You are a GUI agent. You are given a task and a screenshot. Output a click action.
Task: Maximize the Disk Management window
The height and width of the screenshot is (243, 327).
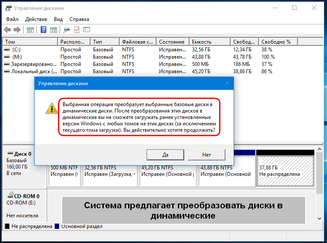294,8
